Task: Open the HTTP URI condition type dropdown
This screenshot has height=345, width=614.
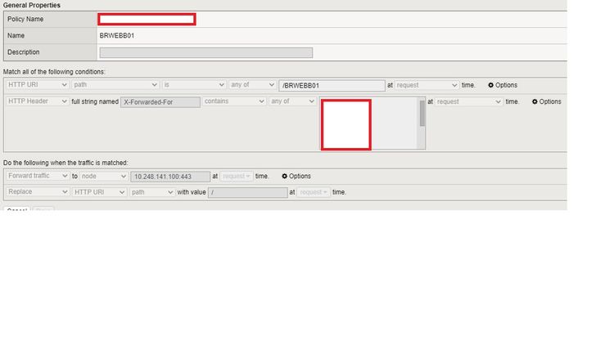Action: coord(37,84)
